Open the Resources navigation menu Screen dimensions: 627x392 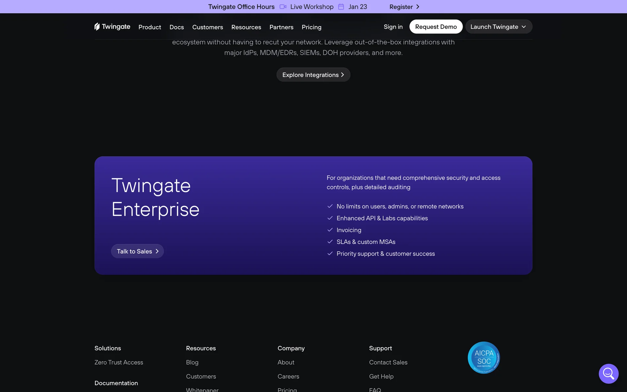pos(246,27)
